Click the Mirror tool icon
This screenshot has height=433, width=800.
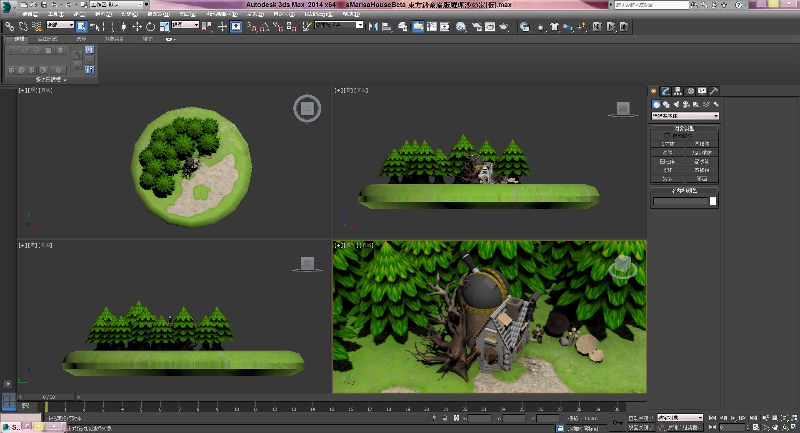[373, 27]
